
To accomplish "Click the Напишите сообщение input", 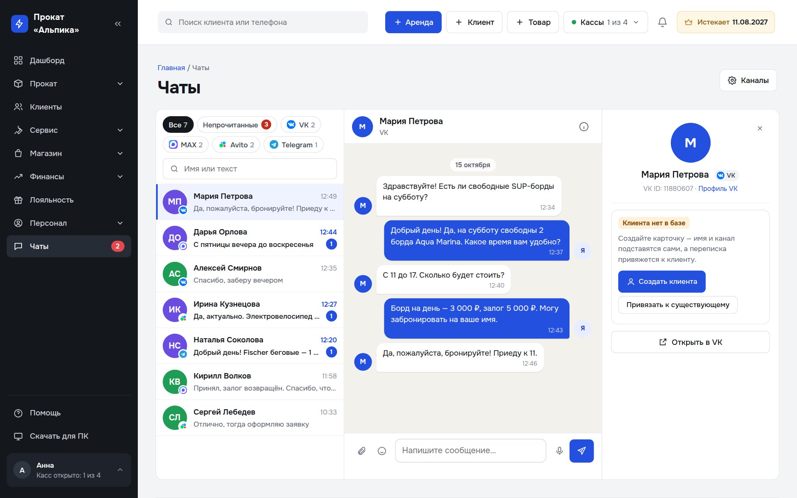I will [471, 451].
